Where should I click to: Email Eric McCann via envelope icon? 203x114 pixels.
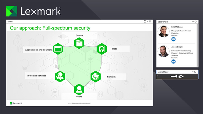pos(174,39)
